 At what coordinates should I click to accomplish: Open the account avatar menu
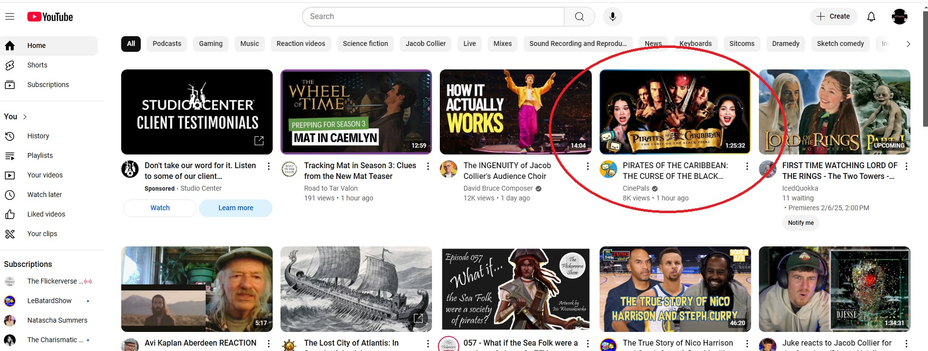(x=899, y=17)
